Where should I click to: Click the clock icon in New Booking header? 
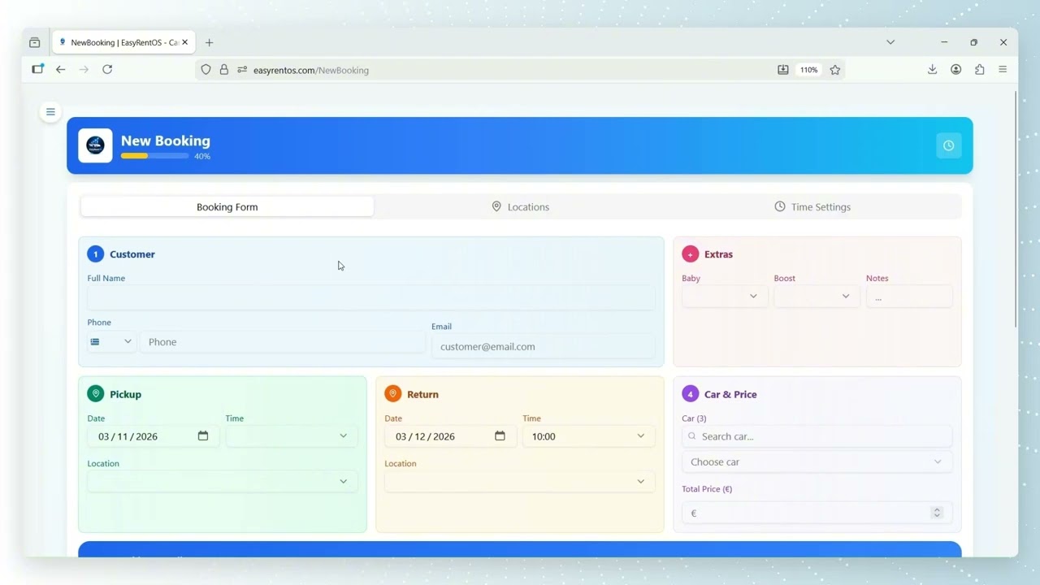pos(948,145)
